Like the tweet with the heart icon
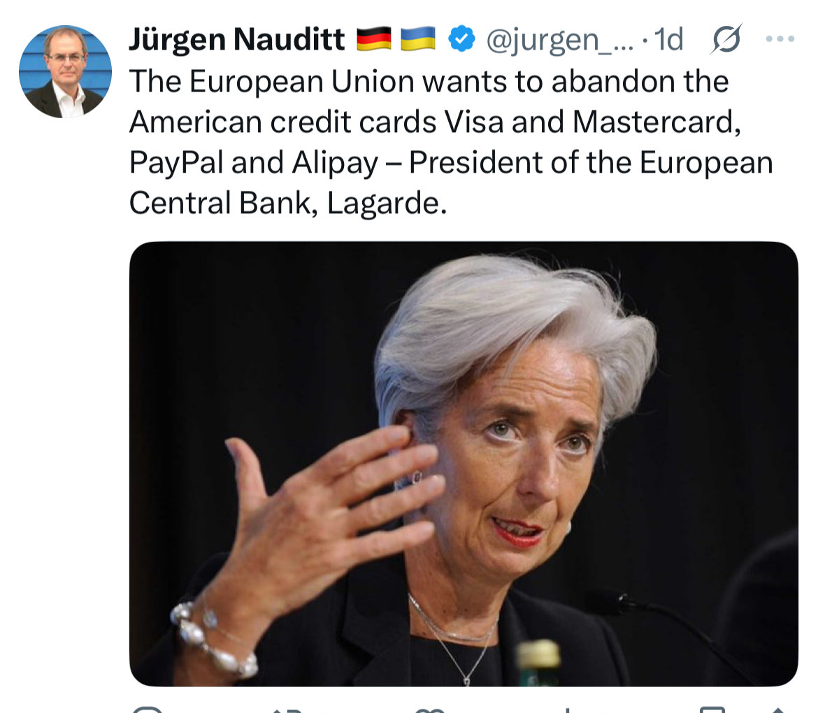The width and height of the screenshot is (818, 713). pos(430,710)
